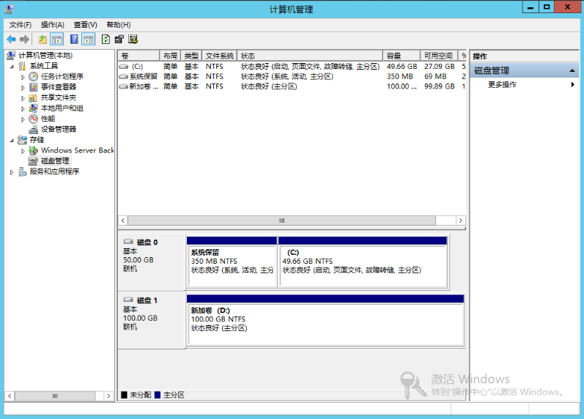The width and height of the screenshot is (584, 419).
Task: Expand the Windows Server Backup node
Action: [23, 151]
